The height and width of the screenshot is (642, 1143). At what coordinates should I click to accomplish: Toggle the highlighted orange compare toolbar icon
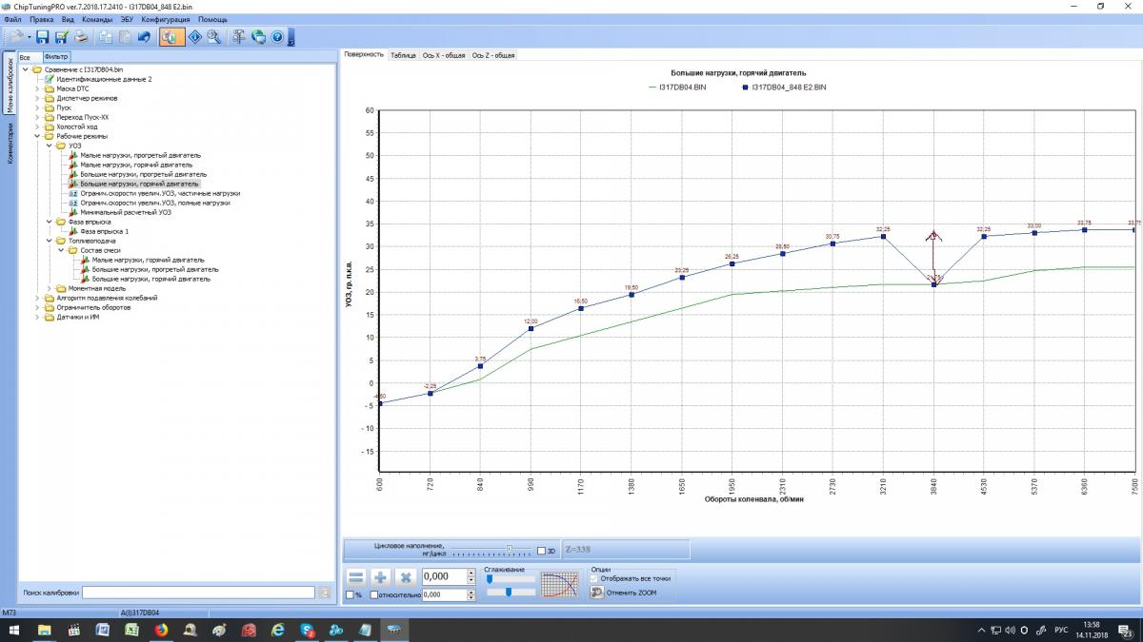click(170, 37)
